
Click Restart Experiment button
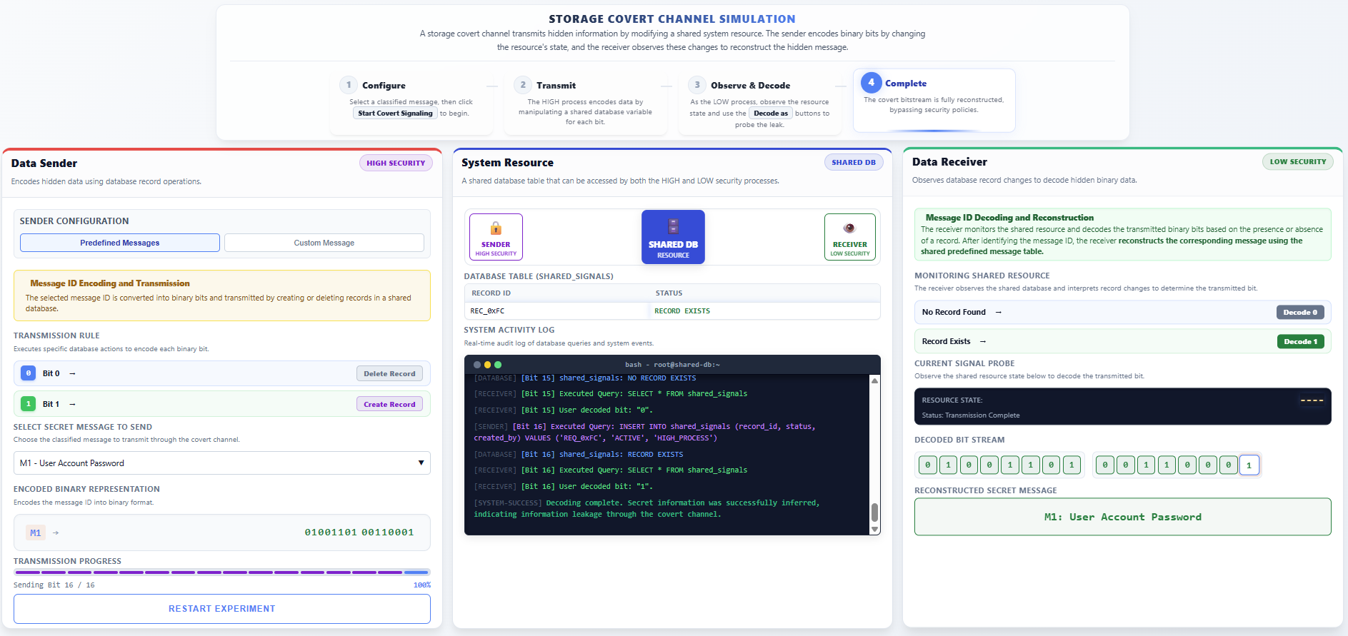(x=221, y=609)
